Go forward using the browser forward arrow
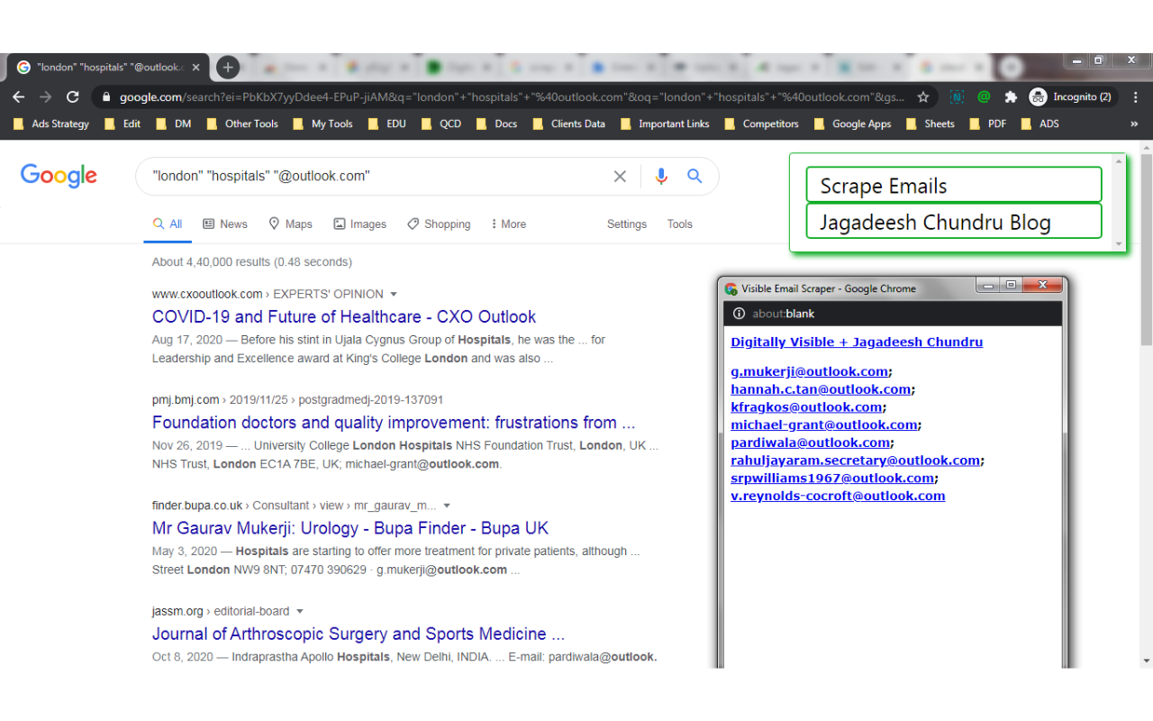1153x721 pixels. 46,96
